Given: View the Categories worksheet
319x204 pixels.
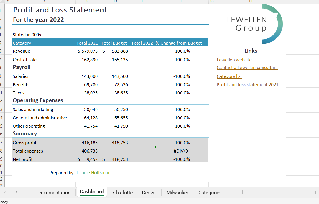Looking at the screenshot, I should tap(210, 192).
